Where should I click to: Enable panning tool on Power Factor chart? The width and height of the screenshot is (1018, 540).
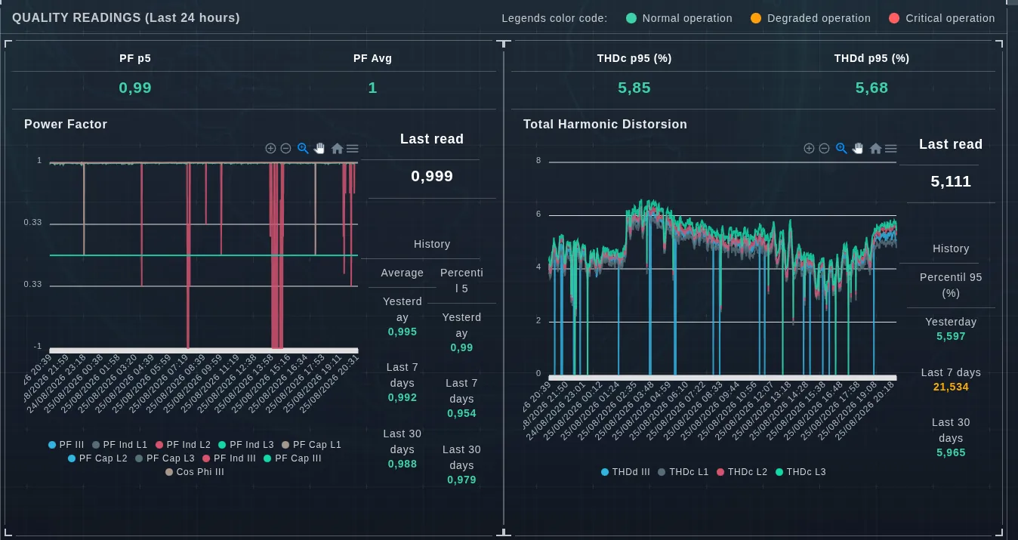tap(319, 149)
